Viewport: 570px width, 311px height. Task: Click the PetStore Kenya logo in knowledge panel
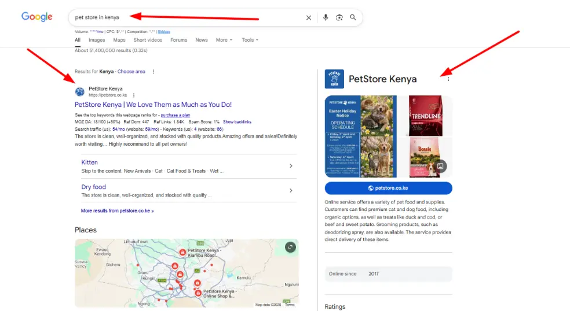click(334, 79)
